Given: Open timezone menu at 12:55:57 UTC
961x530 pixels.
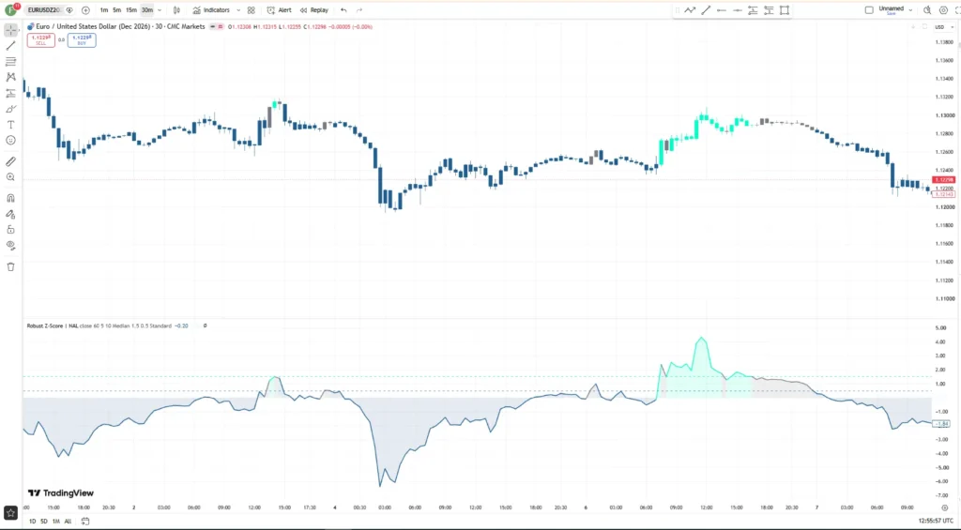Looking at the screenshot, I should click(937, 521).
